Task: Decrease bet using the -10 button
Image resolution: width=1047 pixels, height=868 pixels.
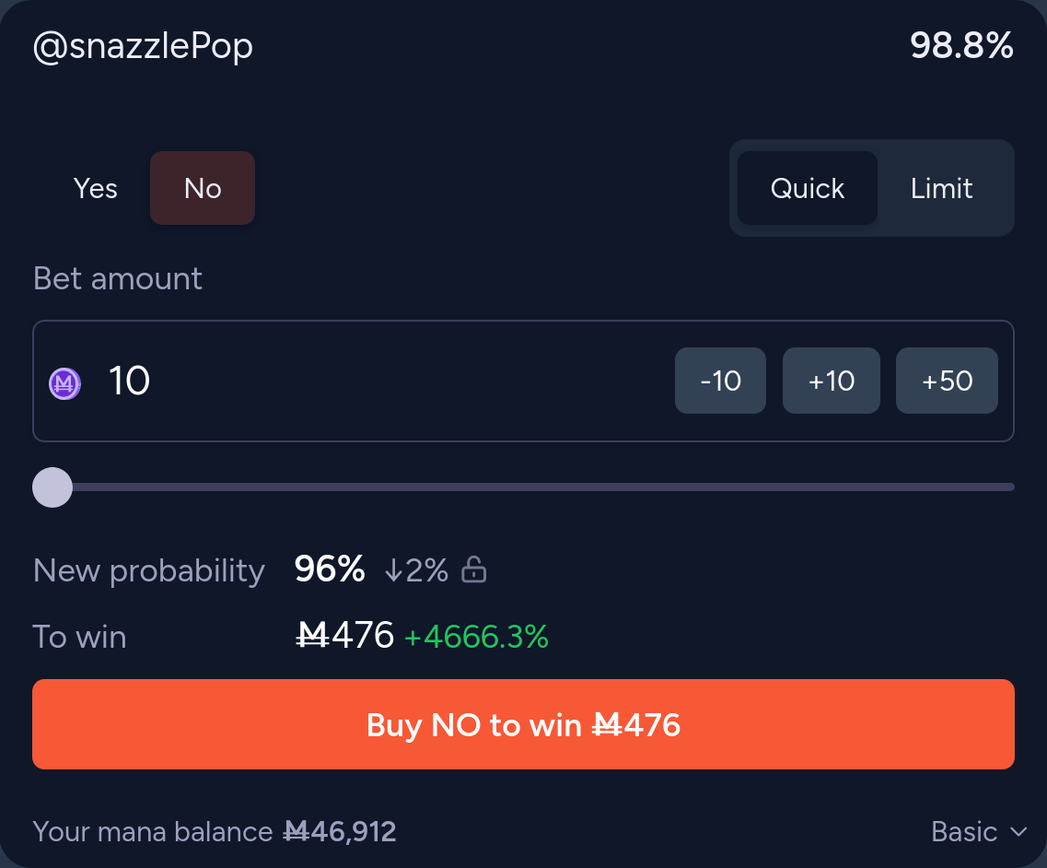Action: tap(720, 381)
